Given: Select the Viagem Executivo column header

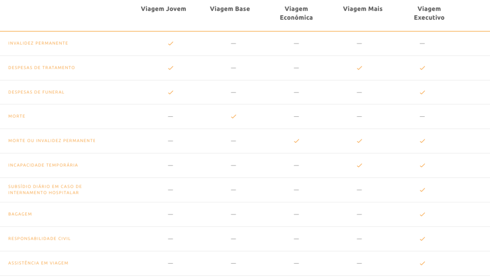Looking at the screenshot, I should click(429, 13).
